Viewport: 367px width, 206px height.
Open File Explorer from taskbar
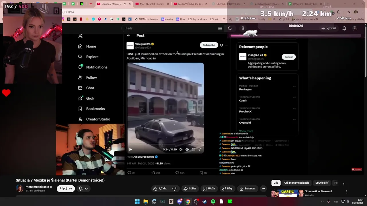click(146, 201)
